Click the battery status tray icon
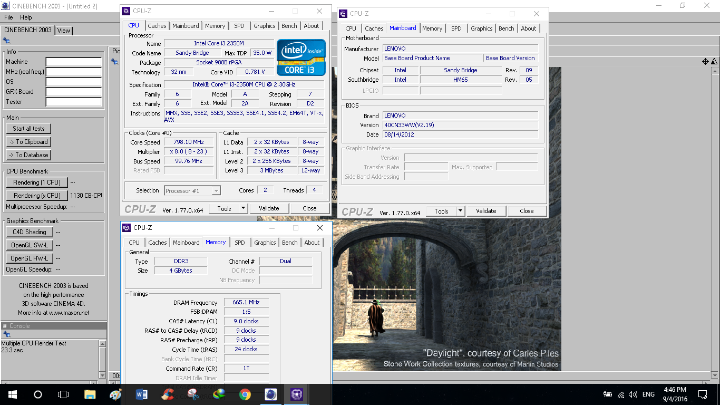Screen dimensions: 720x405 608,394
